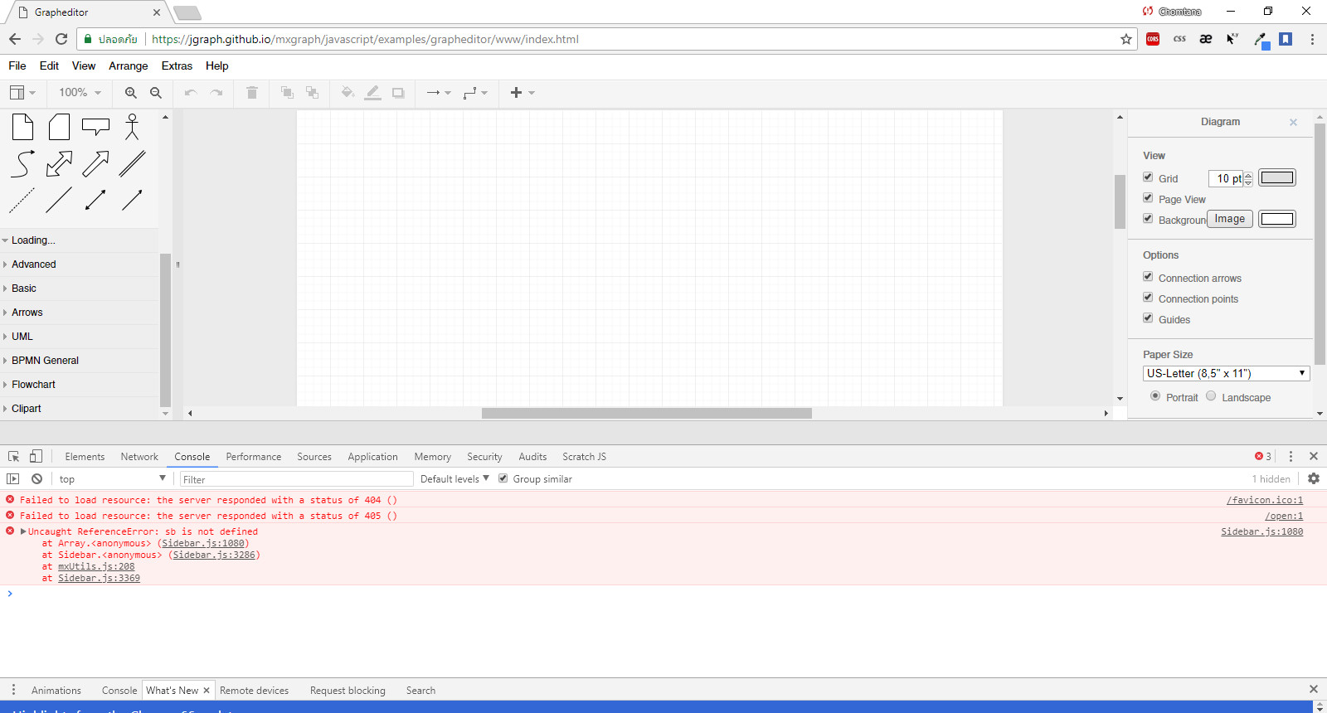The image size is (1327, 713).
Task: Open the connection arrow style dropdown
Action: tap(439, 93)
